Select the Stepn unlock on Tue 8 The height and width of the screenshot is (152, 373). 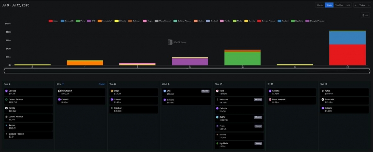point(134,92)
